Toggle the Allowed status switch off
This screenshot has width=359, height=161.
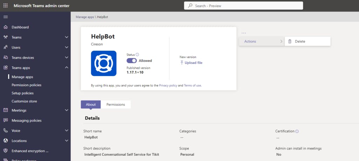click(131, 60)
